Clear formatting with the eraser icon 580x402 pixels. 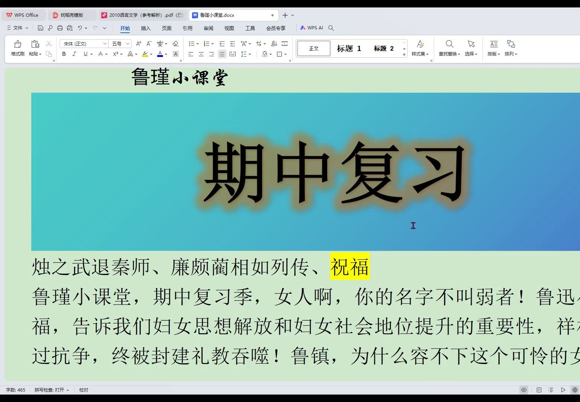176,44
